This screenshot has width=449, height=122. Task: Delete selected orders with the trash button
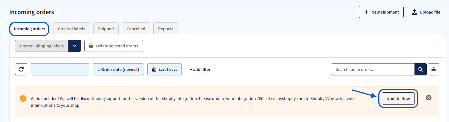114,46
